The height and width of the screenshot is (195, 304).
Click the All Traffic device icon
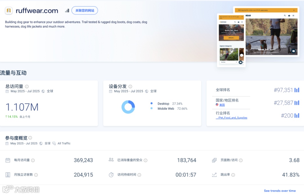click(x=54, y=143)
